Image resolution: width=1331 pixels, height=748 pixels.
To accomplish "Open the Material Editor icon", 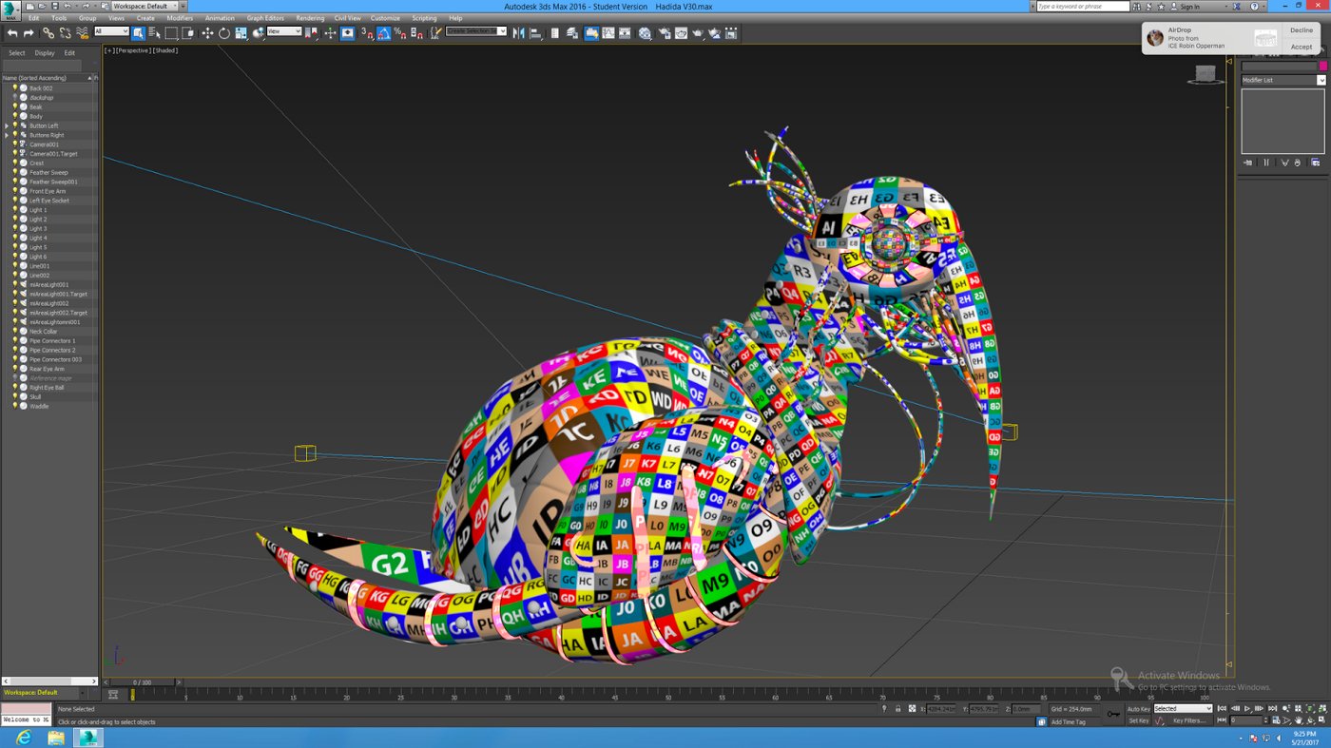I will [x=645, y=33].
